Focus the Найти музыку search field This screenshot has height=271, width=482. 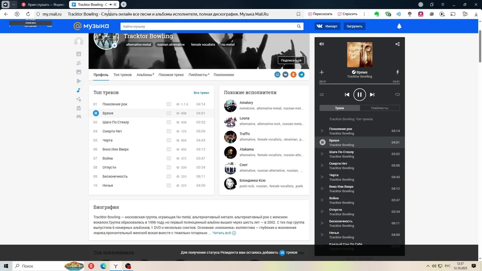[x=209, y=26]
